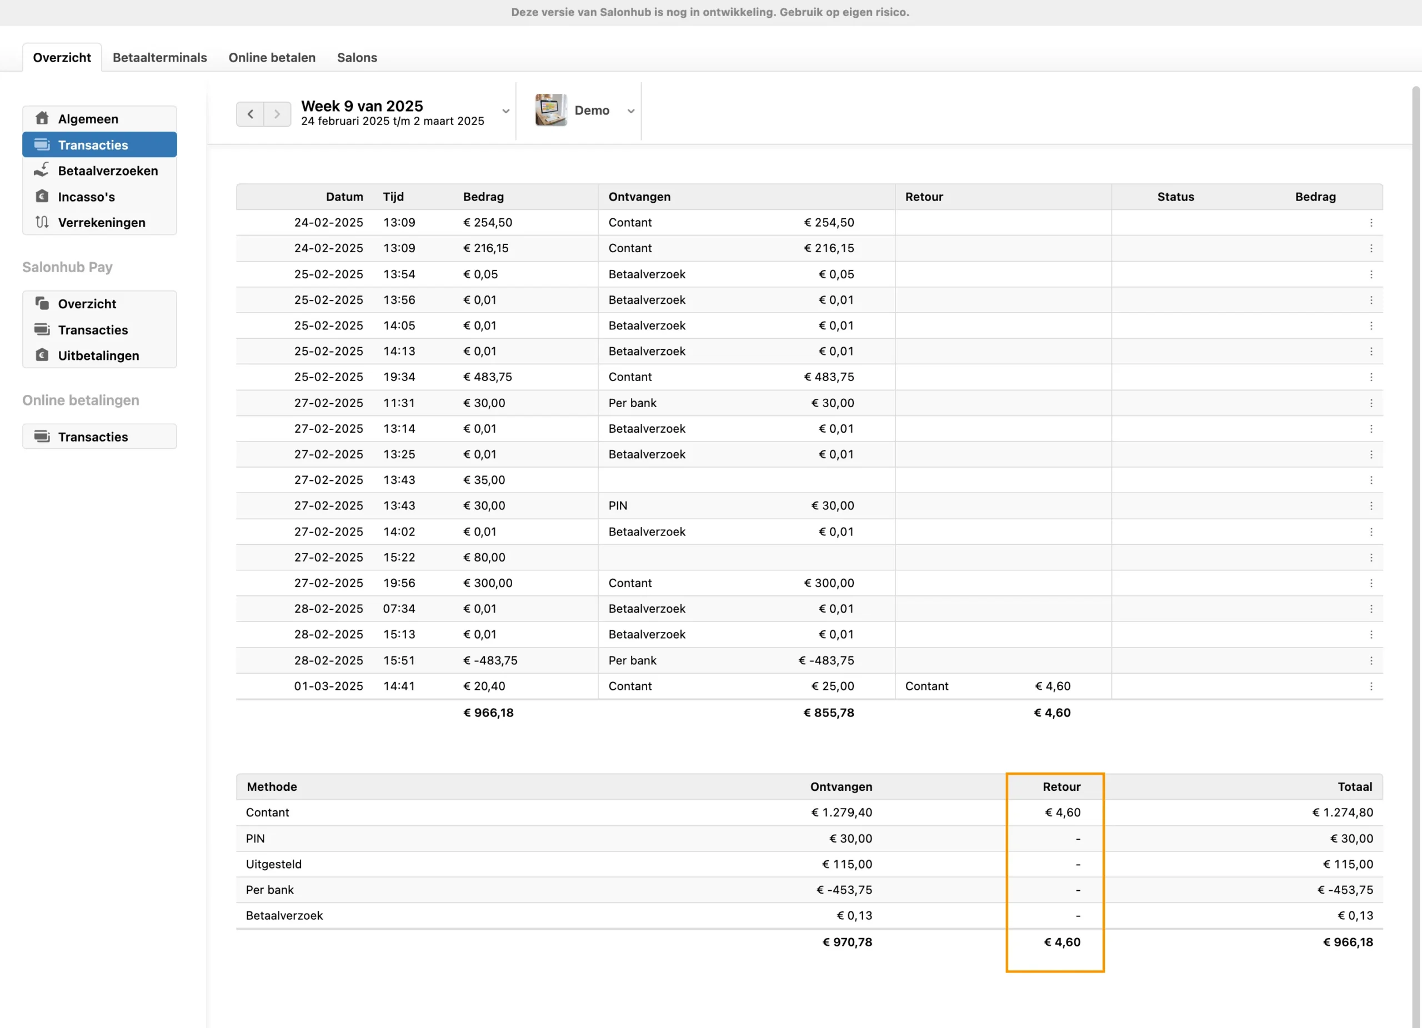The height and width of the screenshot is (1028, 1422).
Task: Click Online betalingen Transacties card icon
Action: click(x=42, y=437)
